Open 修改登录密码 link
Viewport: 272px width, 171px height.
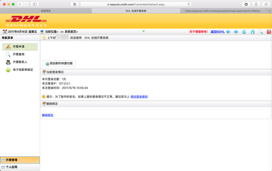point(139,97)
